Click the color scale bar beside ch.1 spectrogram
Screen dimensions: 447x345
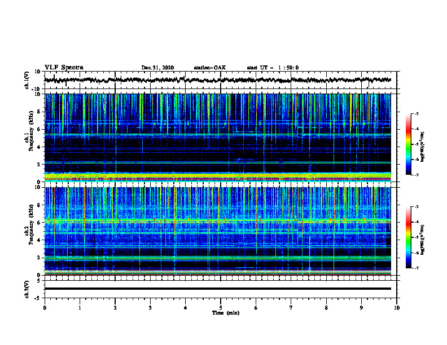click(x=408, y=144)
